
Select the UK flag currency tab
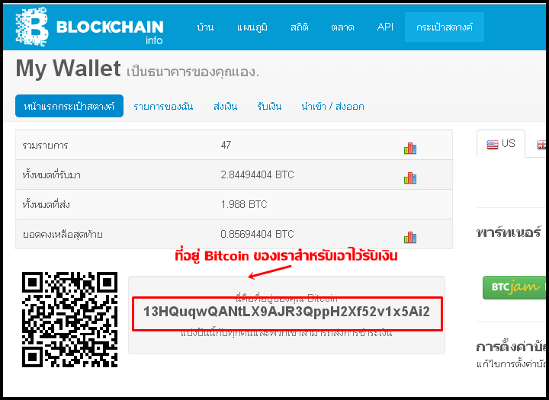[x=541, y=144]
